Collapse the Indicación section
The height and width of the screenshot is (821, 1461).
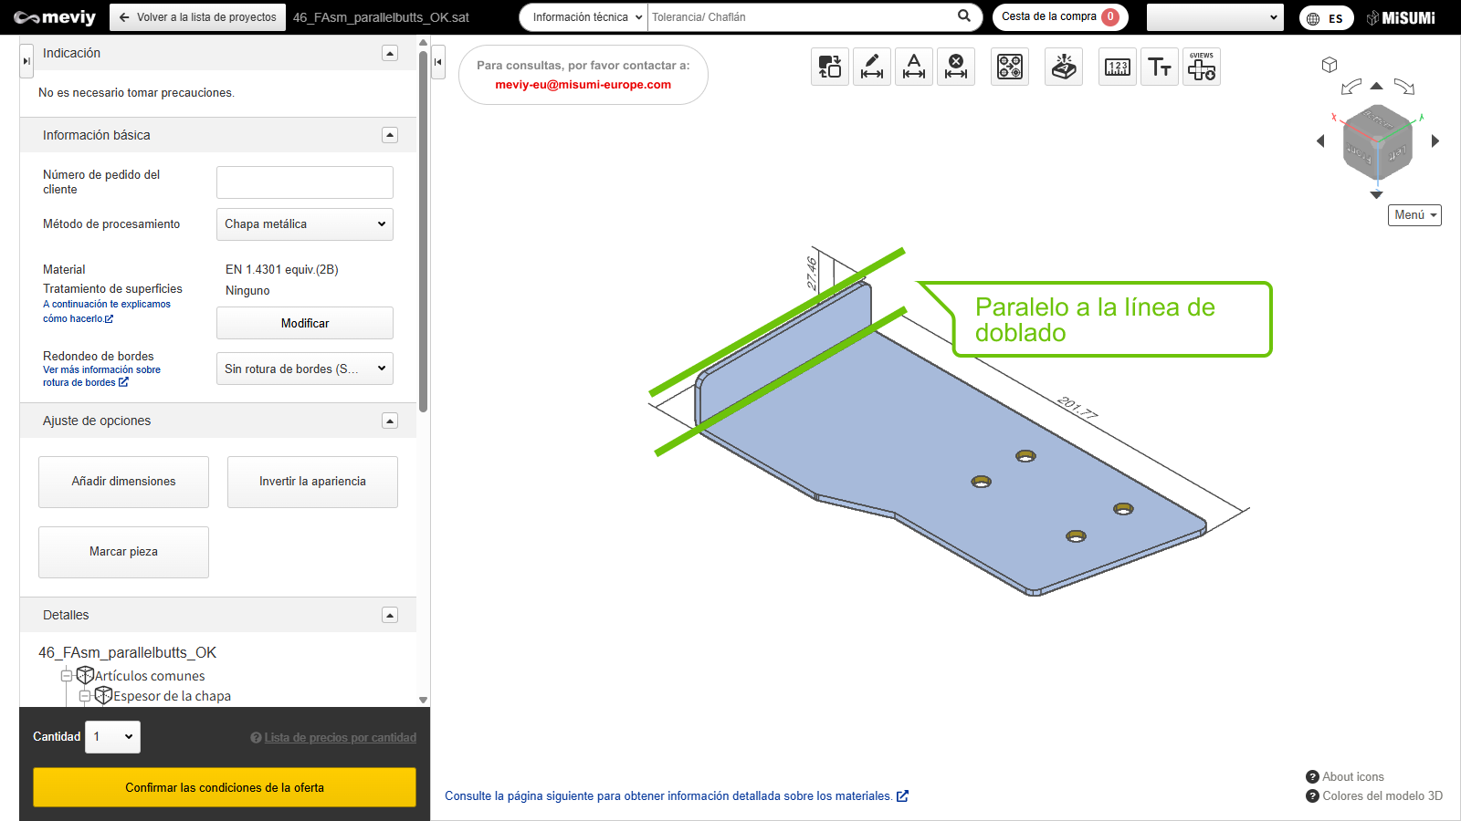(390, 53)
